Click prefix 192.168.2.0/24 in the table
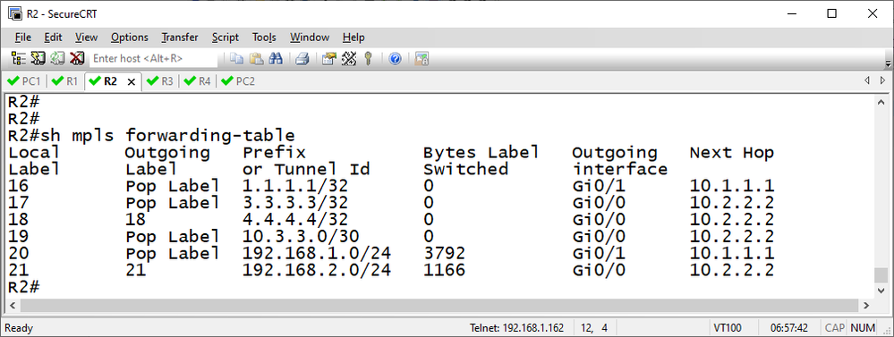Viewport: 894px width, 337px height. 317,269
